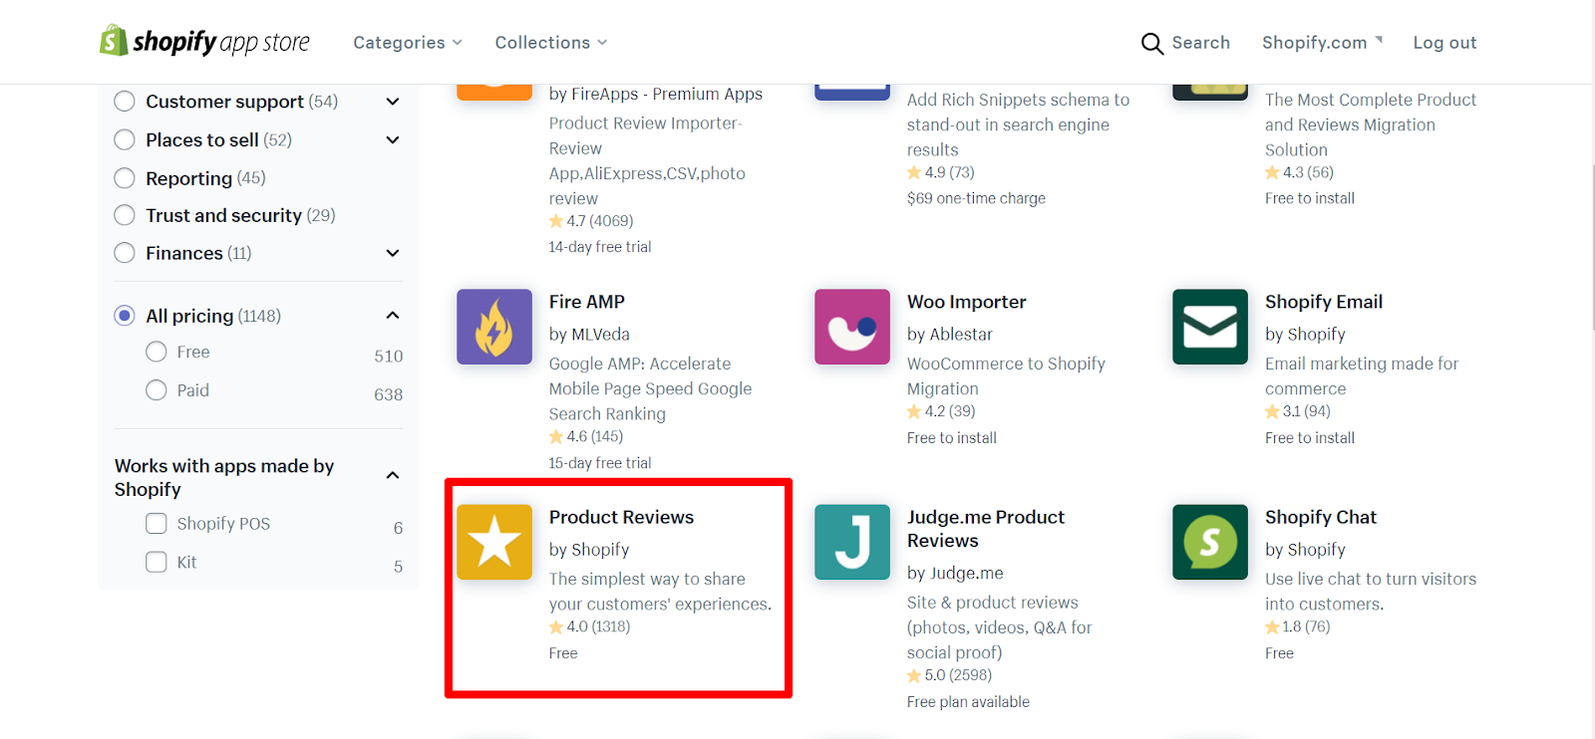Select the Free pricing radio button
This screenshot has width=1595, height=739.
157,352
